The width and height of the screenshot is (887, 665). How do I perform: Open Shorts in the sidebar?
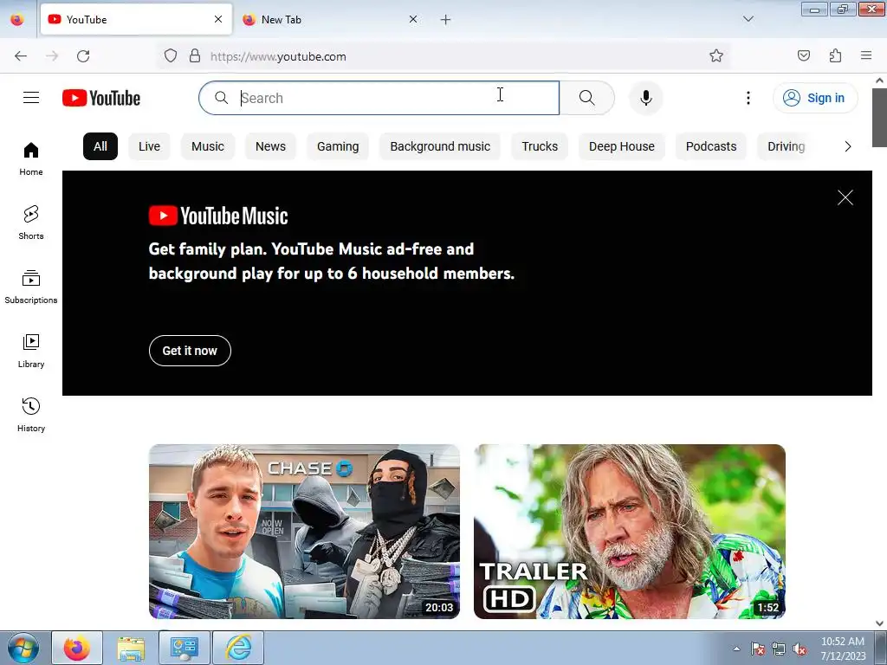click(x=31, y=223)
